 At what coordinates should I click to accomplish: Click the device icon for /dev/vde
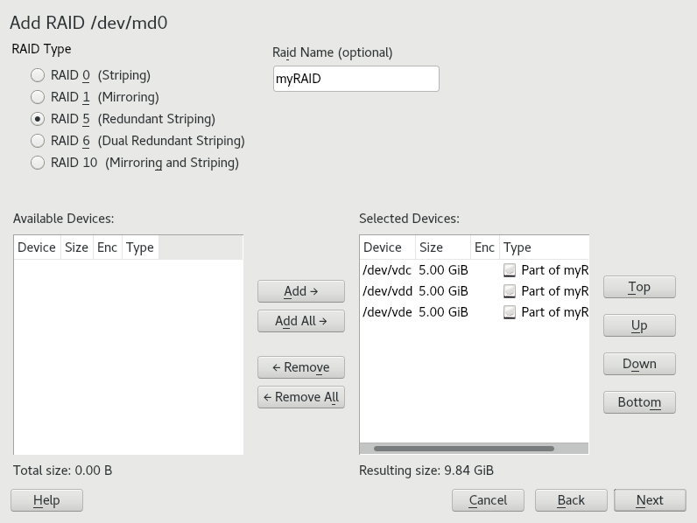(x=510, y=312)
